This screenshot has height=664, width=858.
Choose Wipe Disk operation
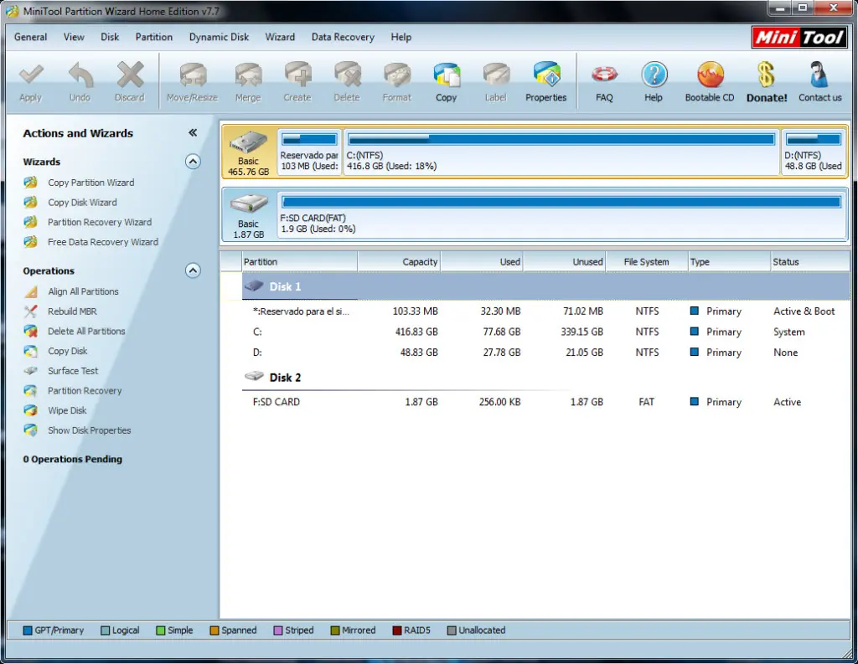67,410
